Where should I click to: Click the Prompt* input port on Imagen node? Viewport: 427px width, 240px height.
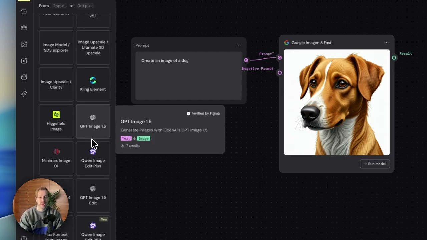pyautogui.click(x=280, y=58)
